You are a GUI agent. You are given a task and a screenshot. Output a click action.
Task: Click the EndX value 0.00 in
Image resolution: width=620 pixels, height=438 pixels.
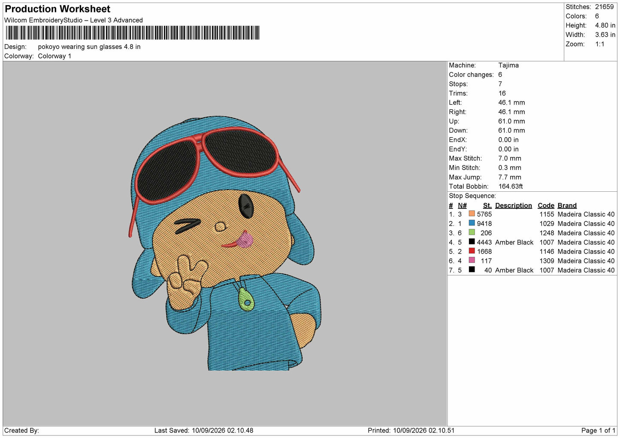coord(508,140)
